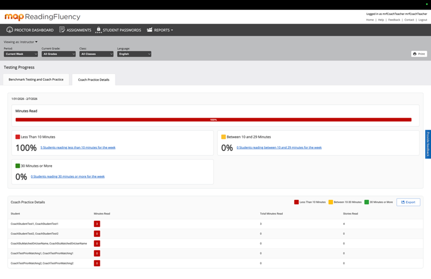Expand the Viewing as Instructor menu
431x279 pixels.
21,42
